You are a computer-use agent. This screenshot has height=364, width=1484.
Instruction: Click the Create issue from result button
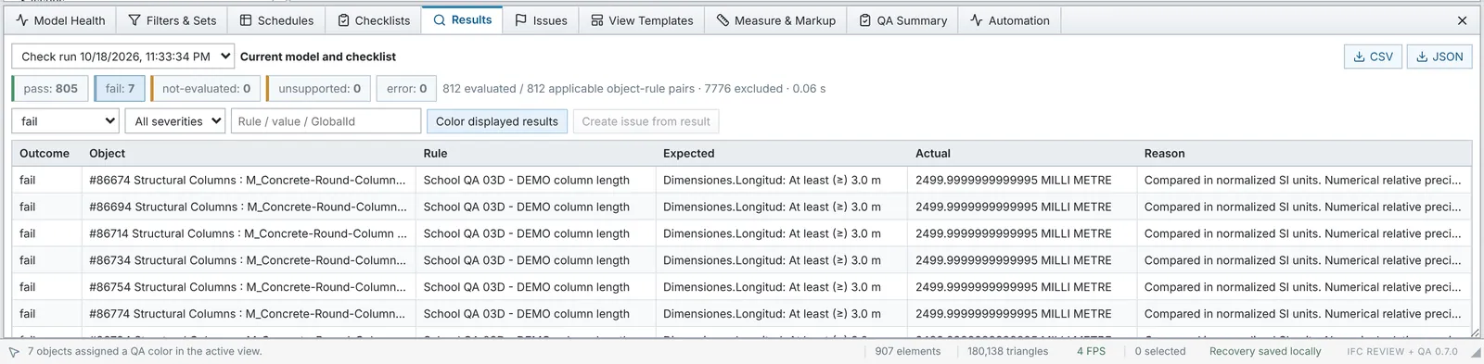pyautogui.click(x=646, y=121)
